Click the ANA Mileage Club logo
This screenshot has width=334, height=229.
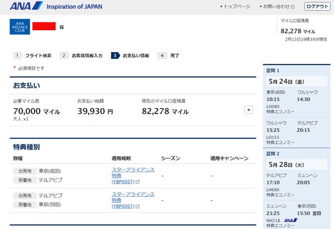click(20, 27)
